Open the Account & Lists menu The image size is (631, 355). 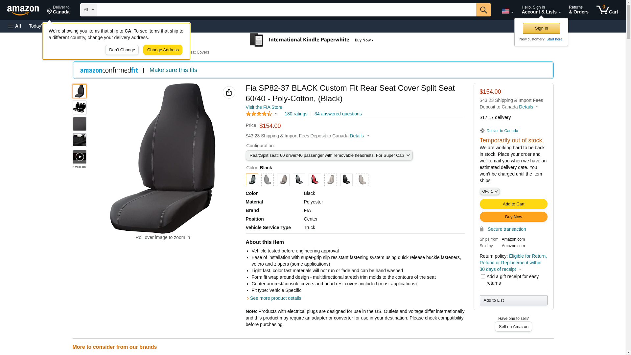[x=541, y=10]
